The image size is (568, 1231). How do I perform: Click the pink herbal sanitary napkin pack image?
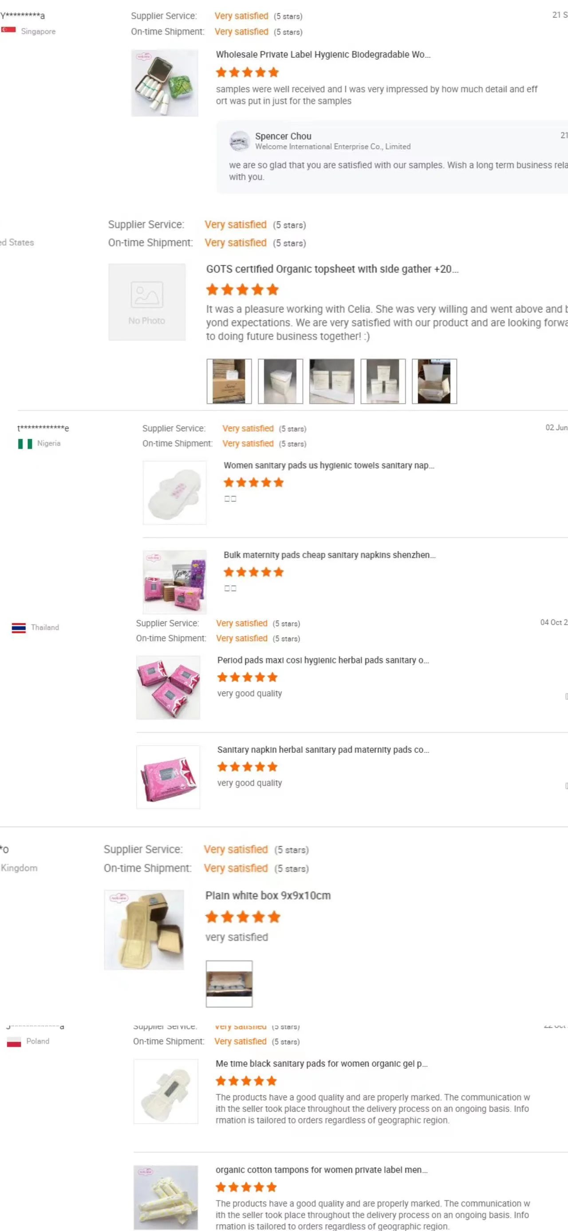(x=168, y=777)
